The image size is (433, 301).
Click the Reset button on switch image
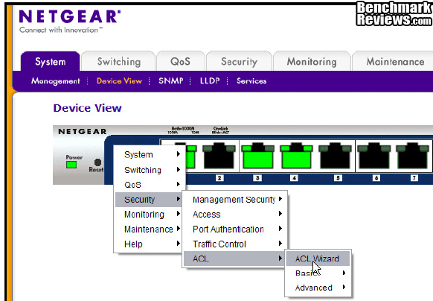[x=97, y=162]
